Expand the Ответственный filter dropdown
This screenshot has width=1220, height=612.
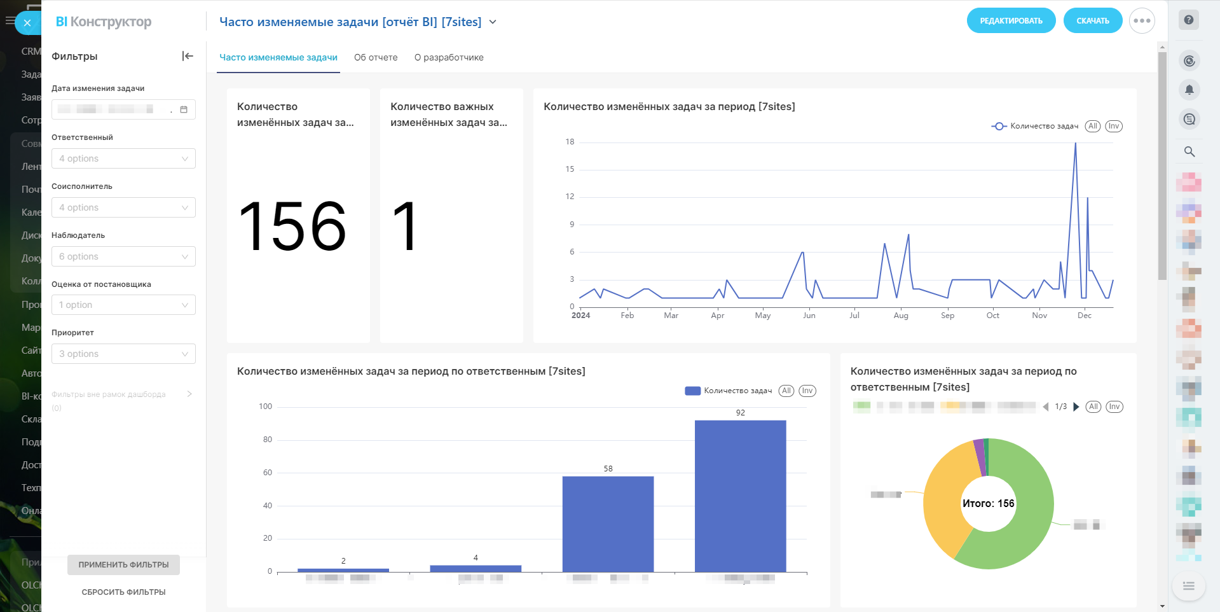pyautogui.click(x=123, y=158)
